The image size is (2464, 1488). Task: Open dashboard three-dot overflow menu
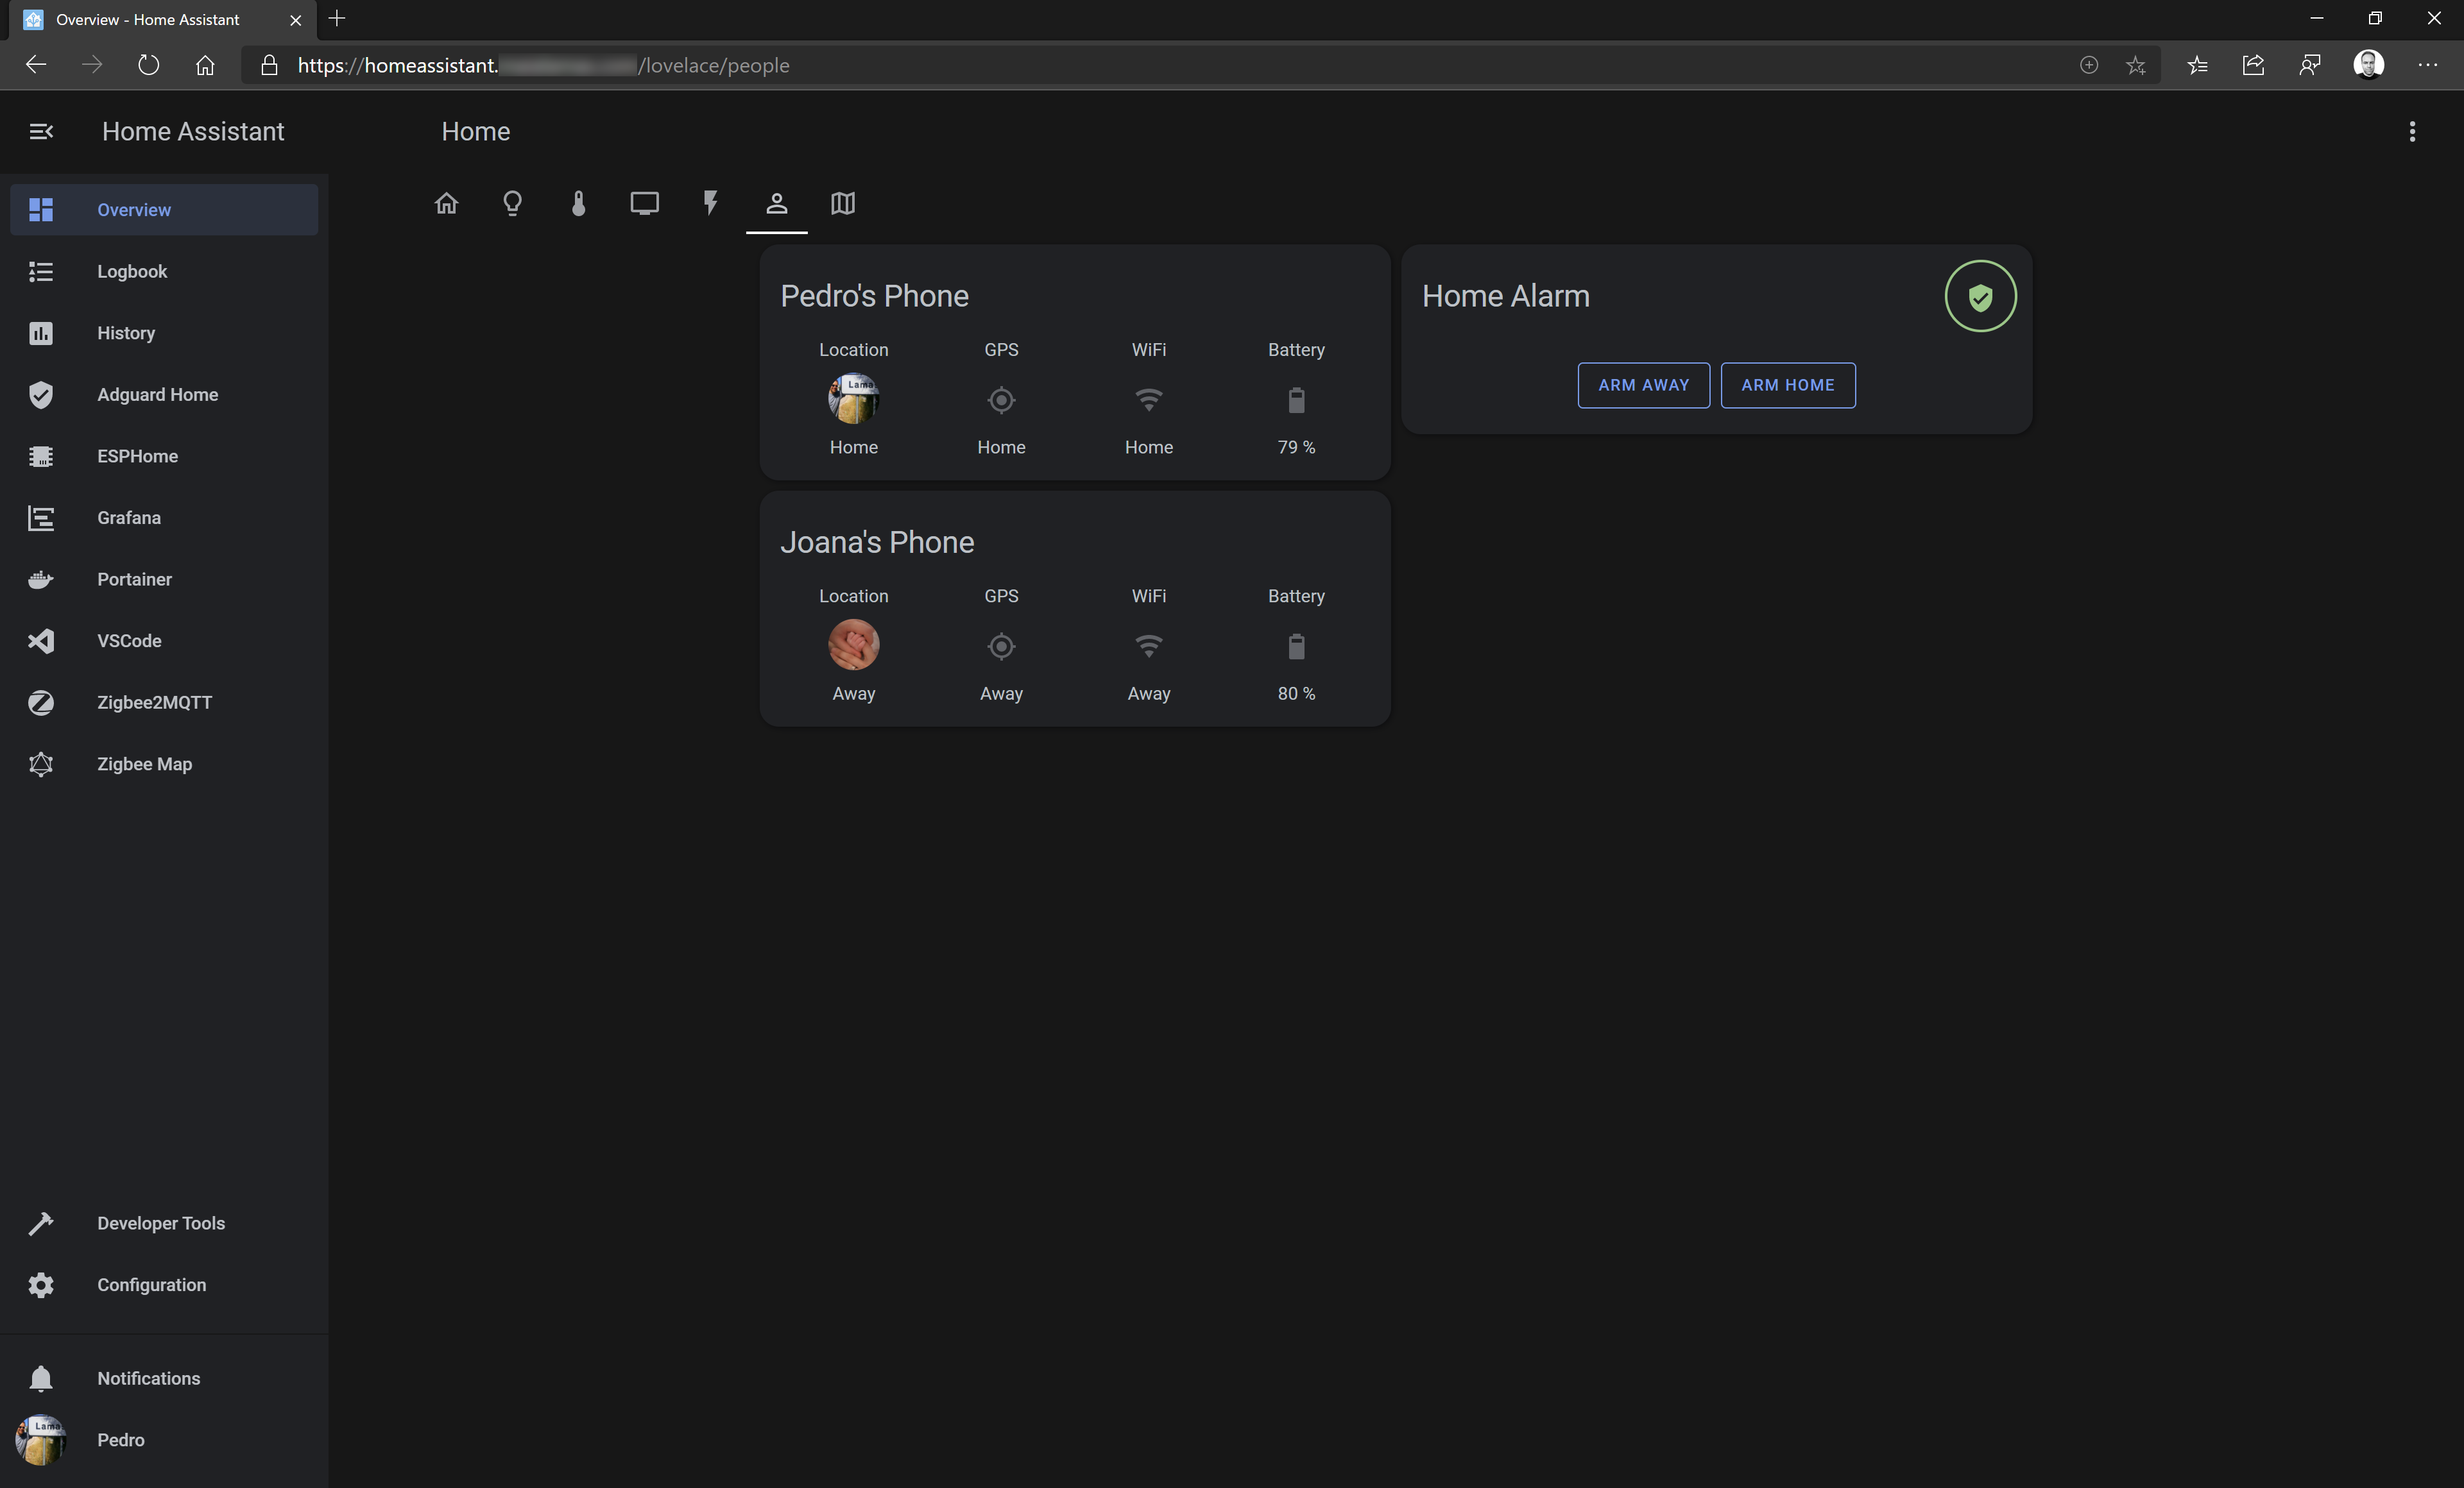[2412, 131]
